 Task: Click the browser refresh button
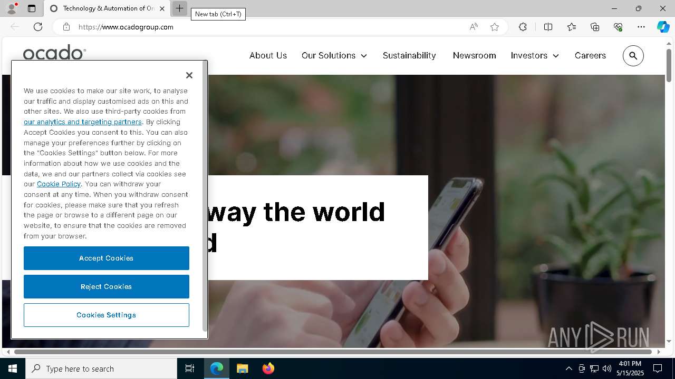coord(38,27)
